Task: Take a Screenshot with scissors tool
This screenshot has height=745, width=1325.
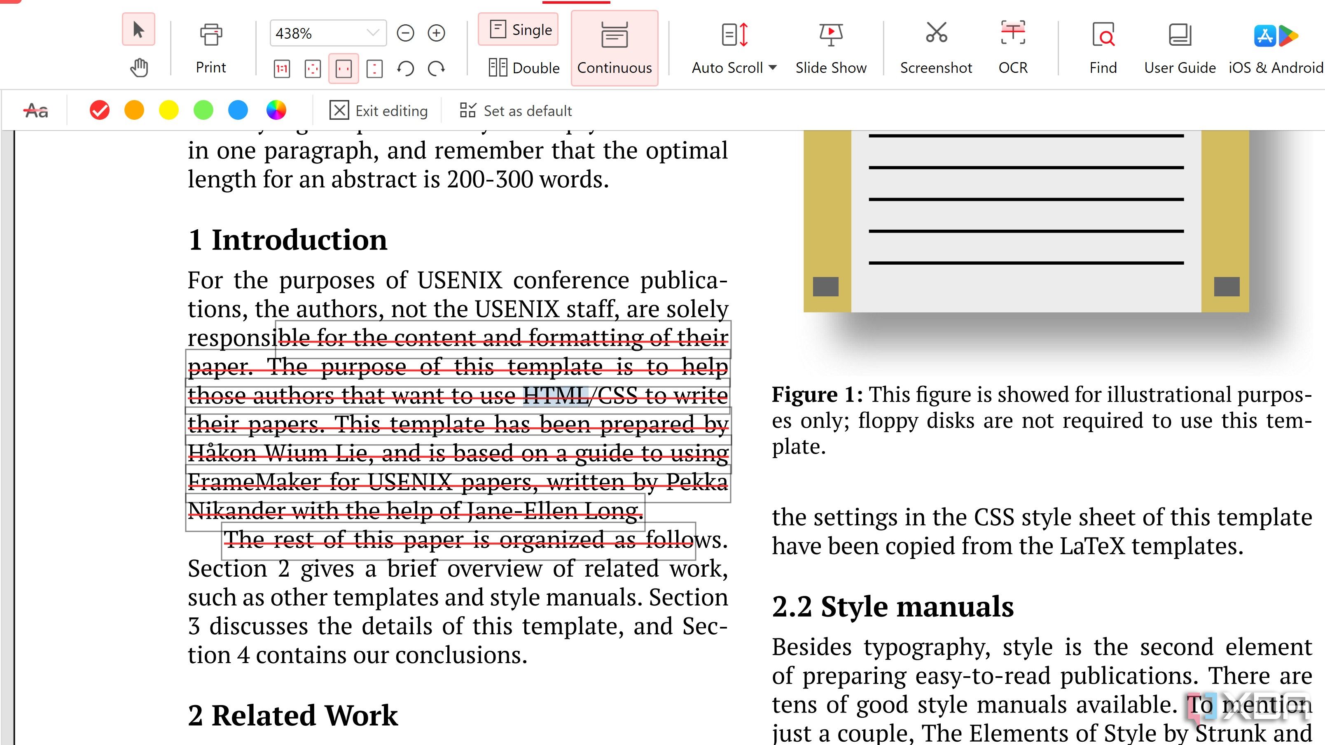Action: (936, 49)
